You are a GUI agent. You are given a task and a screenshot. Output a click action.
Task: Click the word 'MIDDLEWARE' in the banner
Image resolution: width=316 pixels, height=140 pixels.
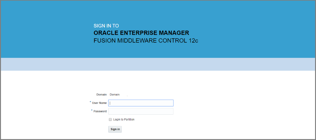(136, 41)
